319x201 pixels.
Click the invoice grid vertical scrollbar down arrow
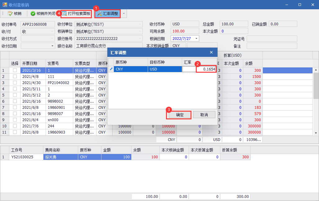[x=316, y=133]
